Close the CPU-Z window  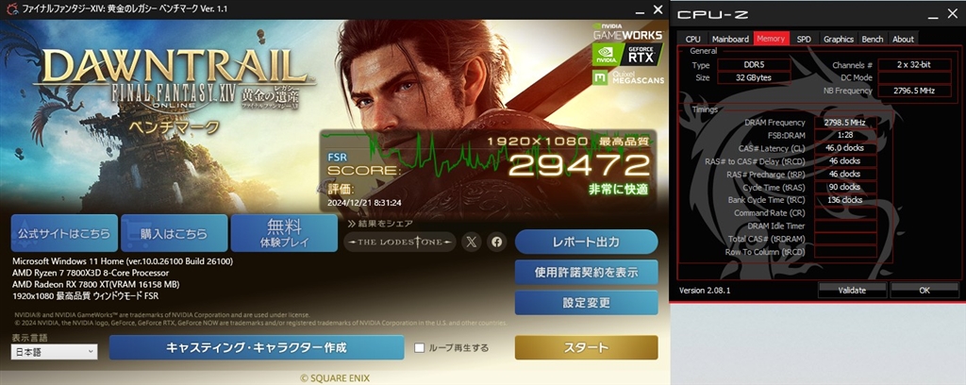coord(951,13)
